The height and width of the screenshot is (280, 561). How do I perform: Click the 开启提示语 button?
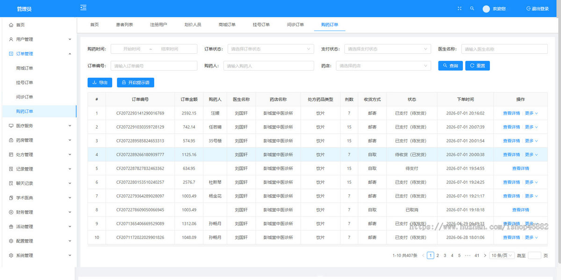[136, 83]
